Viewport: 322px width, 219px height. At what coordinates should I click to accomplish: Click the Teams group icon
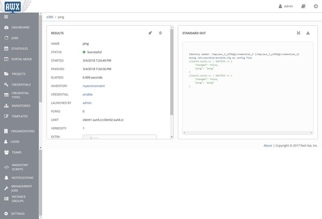[x=6, y=152]
